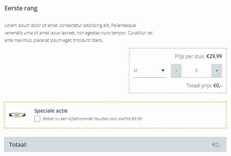This screenshot has width=231, height=156.
Task: Focus the quantity field showing 0
Action: click(196, 71)
